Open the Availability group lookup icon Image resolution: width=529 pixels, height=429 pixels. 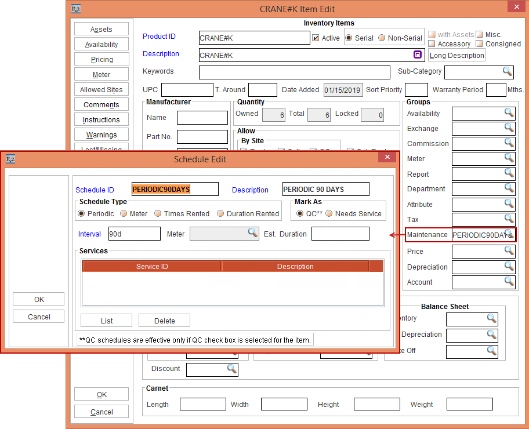(x=509, y=112)
